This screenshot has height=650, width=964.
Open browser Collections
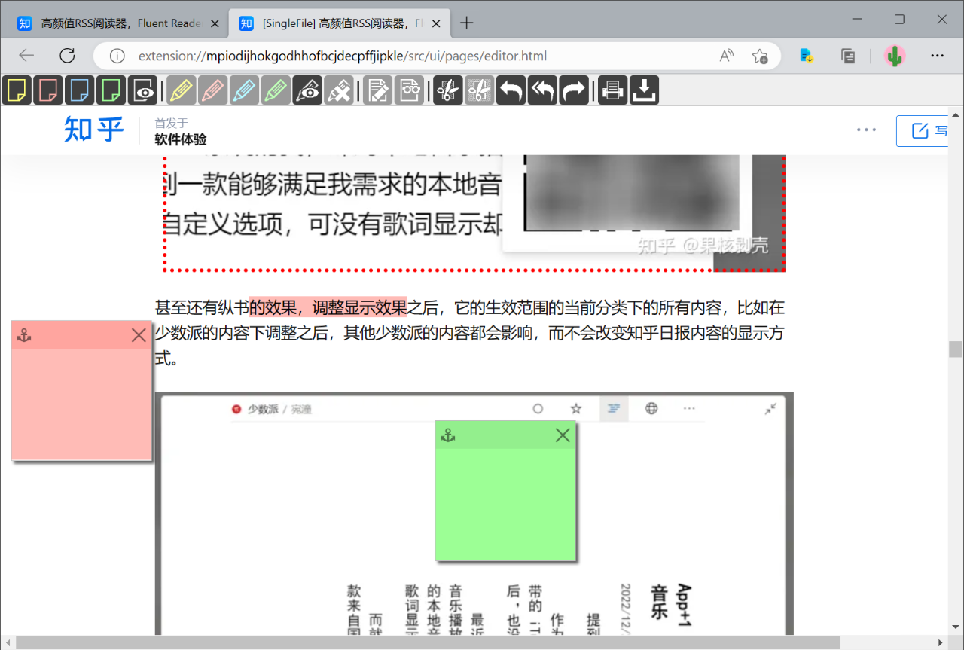click(x=848, y=56)
